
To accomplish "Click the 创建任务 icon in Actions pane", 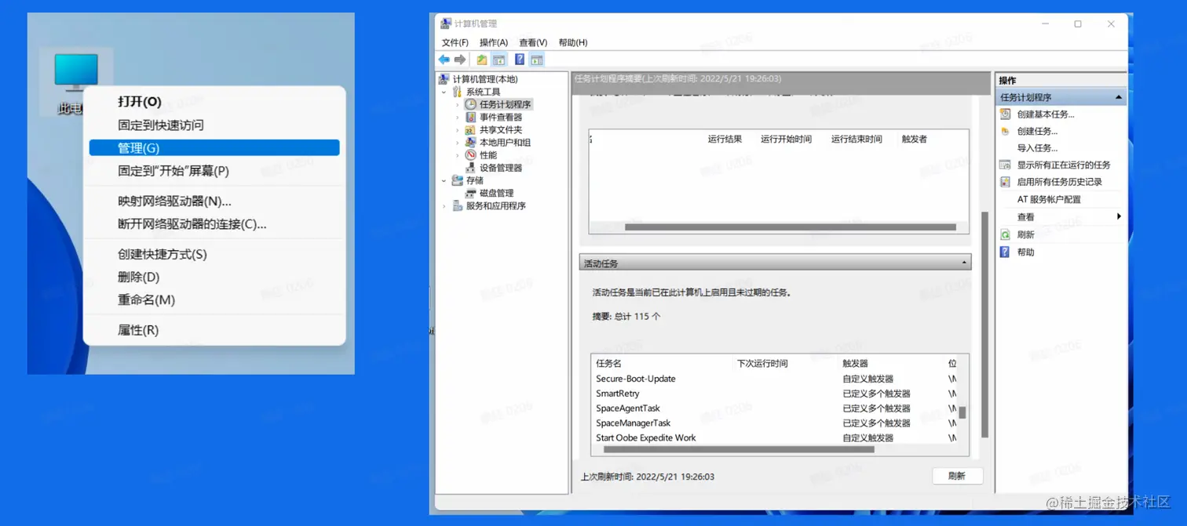I will (x=1005, y=132).
